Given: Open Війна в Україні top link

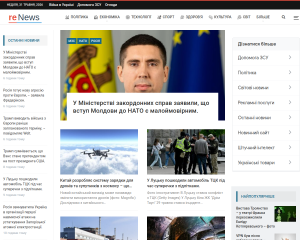Looking at the screenshot, I should coord(61,5).
